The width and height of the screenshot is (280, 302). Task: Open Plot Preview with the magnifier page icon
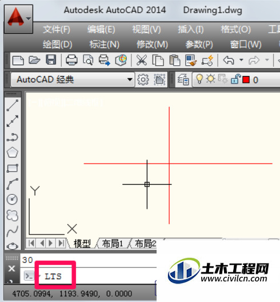point(88,60)
